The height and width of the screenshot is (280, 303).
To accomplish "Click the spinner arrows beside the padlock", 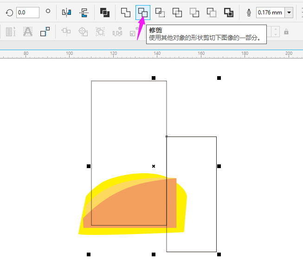I will (276, 32).
